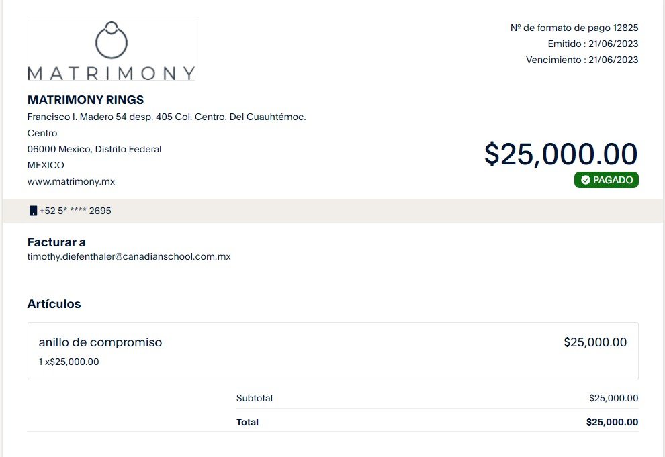Click the bold Total amount $25,000.00

coord(612,422)
